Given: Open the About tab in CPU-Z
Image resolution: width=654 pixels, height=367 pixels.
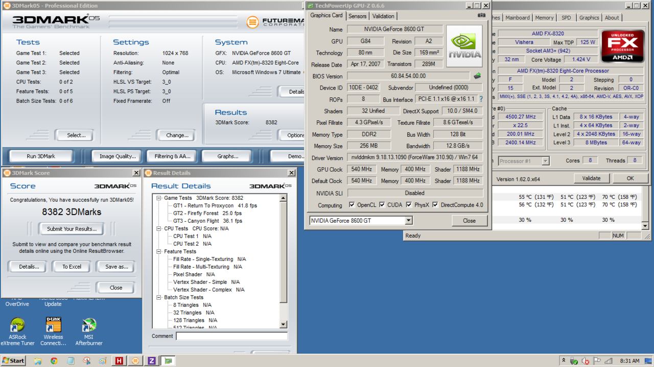Looking at the screenshot, I should (612, 17).
